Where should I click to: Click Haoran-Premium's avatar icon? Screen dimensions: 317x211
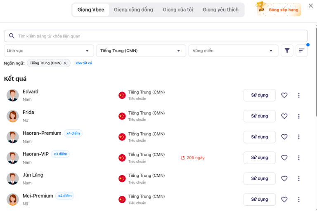12,137
